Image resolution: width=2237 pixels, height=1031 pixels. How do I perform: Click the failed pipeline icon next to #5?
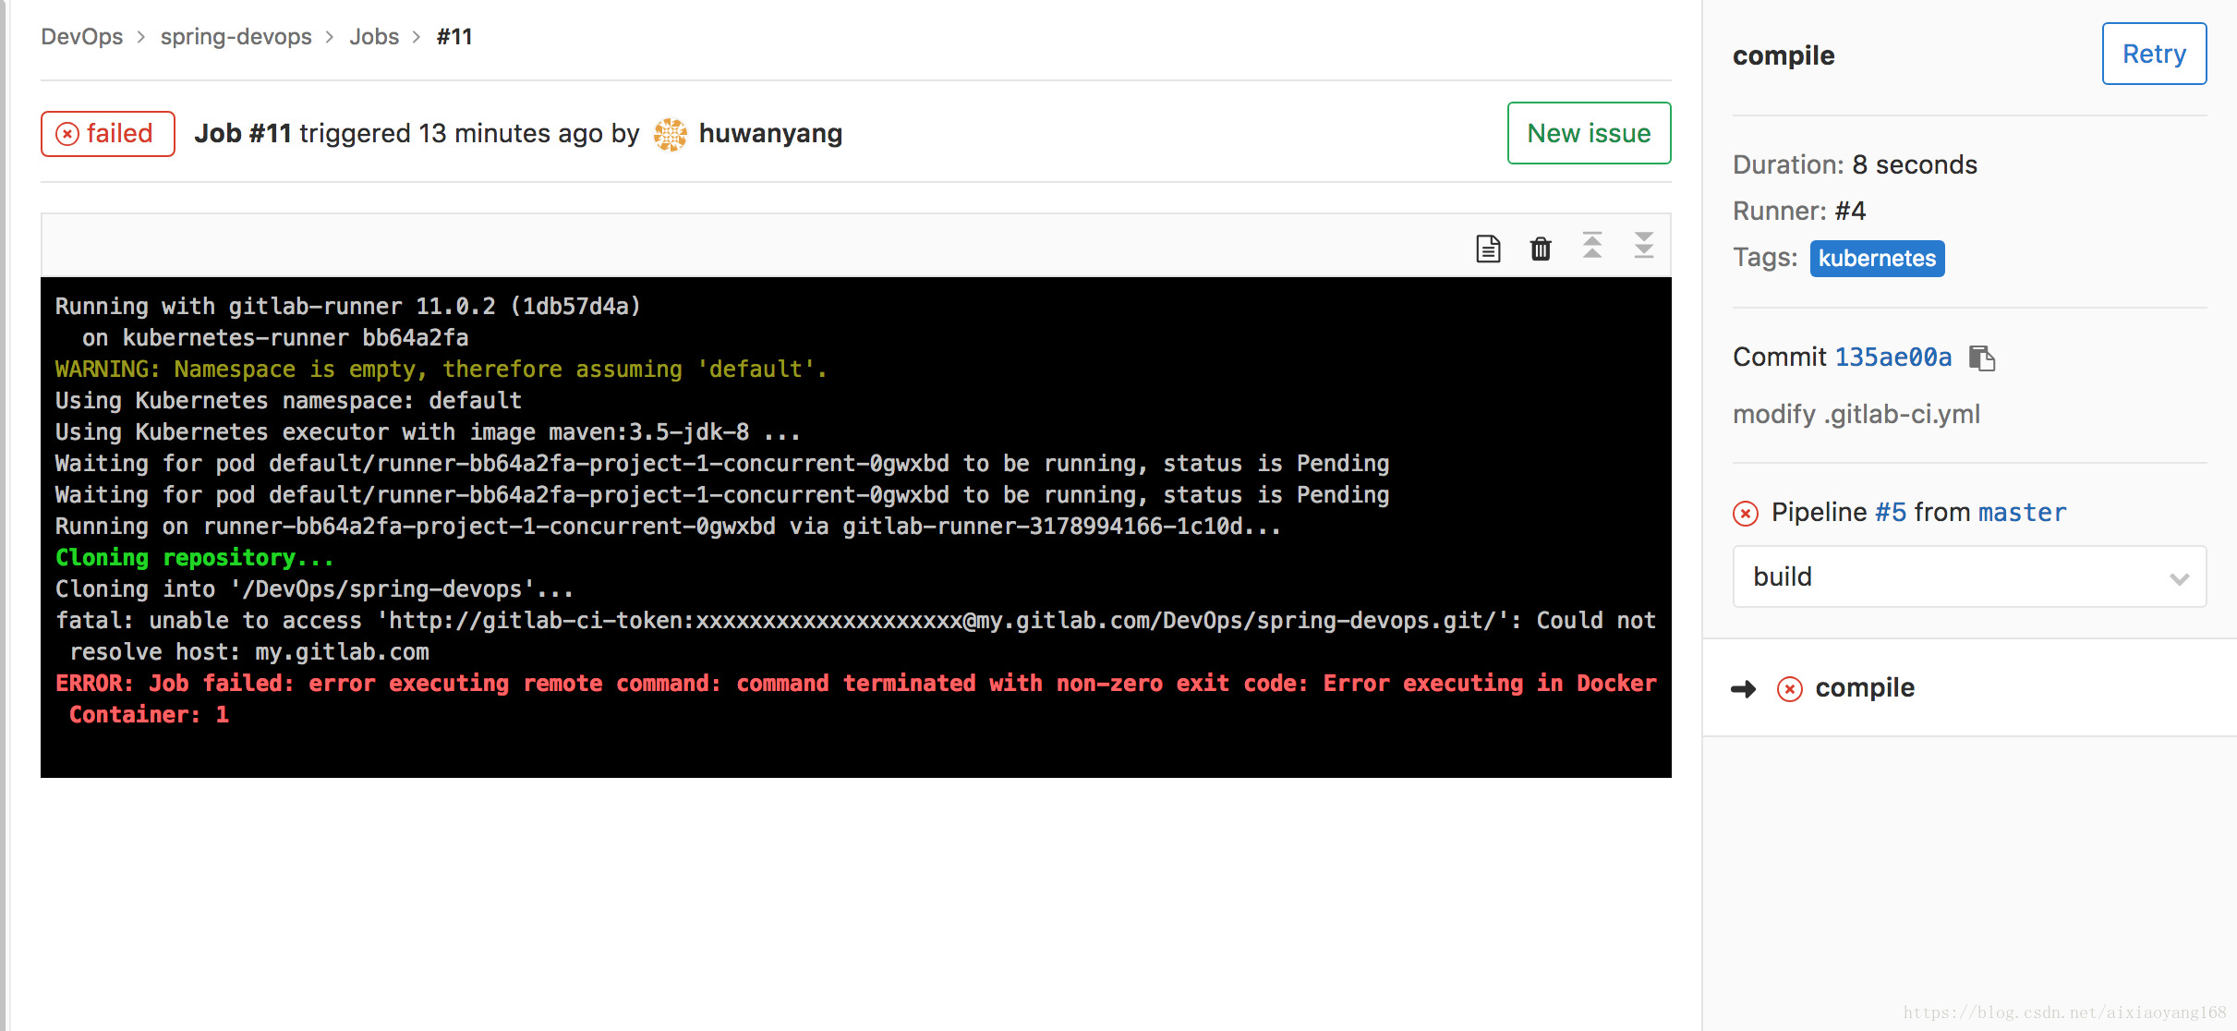1749,513
